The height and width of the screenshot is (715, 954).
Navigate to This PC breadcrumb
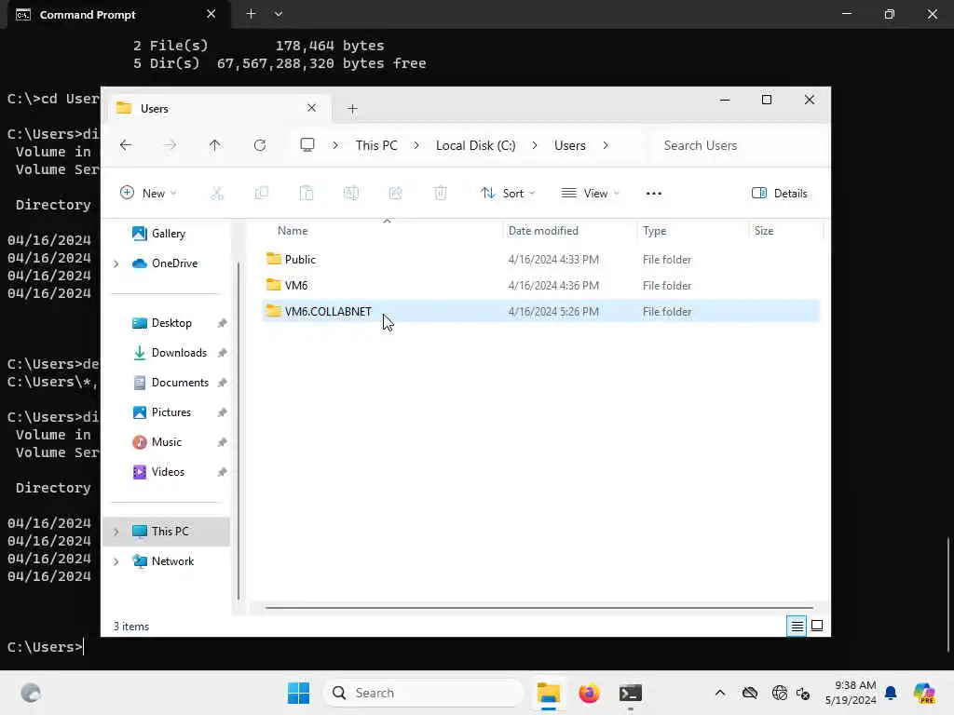coord(376,145)
